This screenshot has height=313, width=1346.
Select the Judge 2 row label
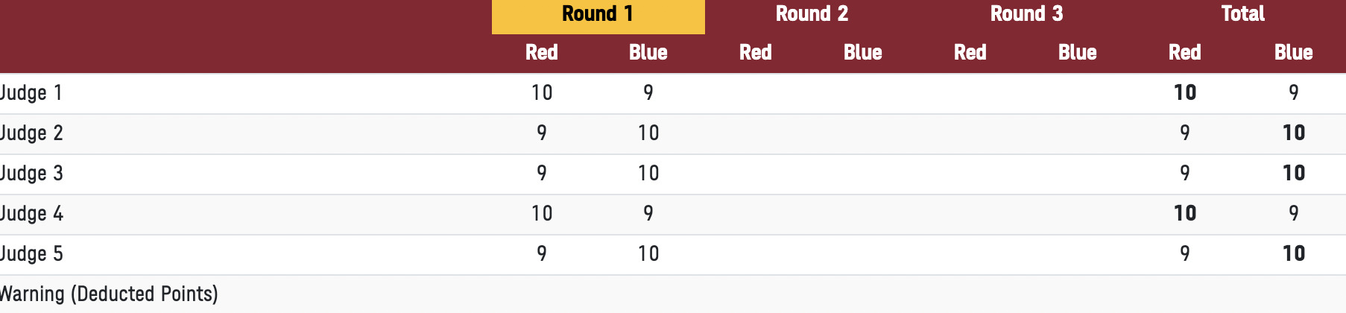(31, 133)
